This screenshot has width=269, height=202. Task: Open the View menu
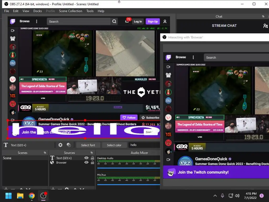[x=26, y=11]
